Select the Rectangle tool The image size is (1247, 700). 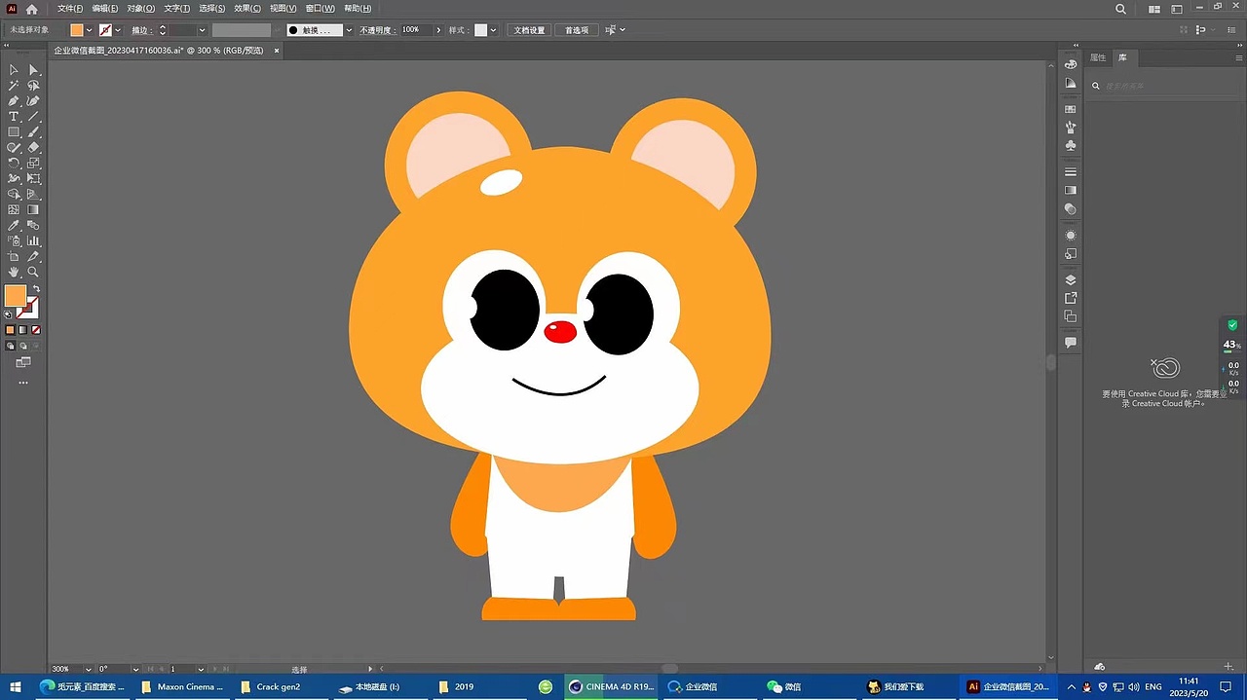click(14, 131)
